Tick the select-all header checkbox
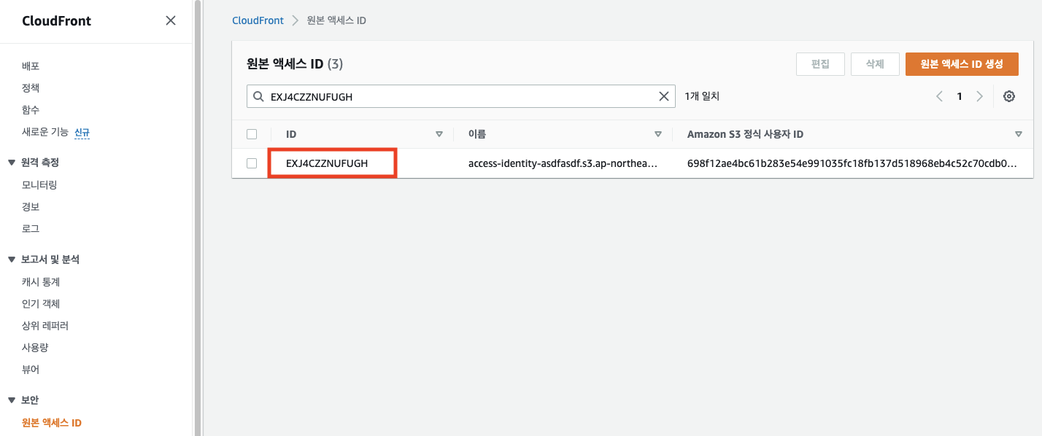This screenshot has height=436, width=1042. point(252,134)
